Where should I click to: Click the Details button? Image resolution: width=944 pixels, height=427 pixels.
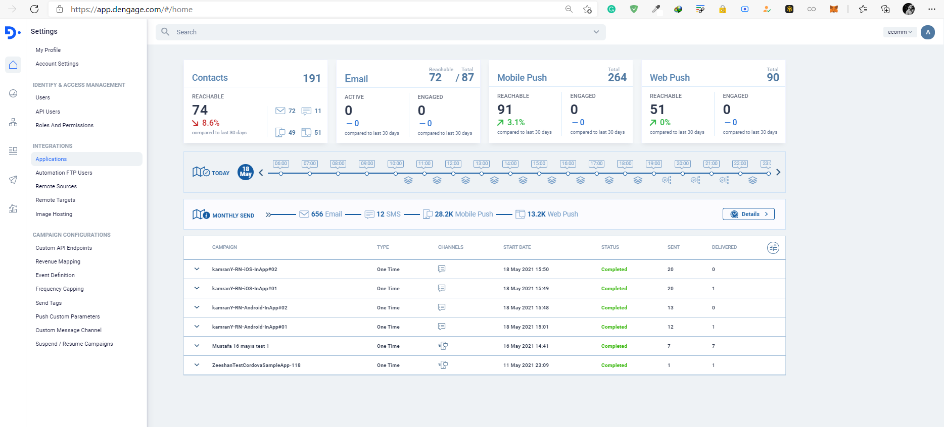748,214
